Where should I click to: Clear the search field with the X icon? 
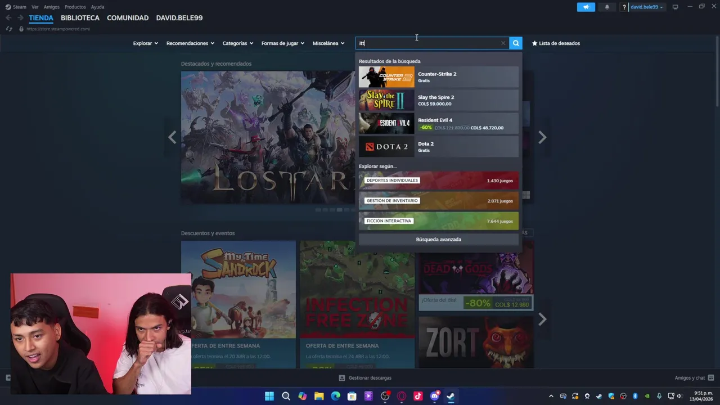click(x=503, y=43)
